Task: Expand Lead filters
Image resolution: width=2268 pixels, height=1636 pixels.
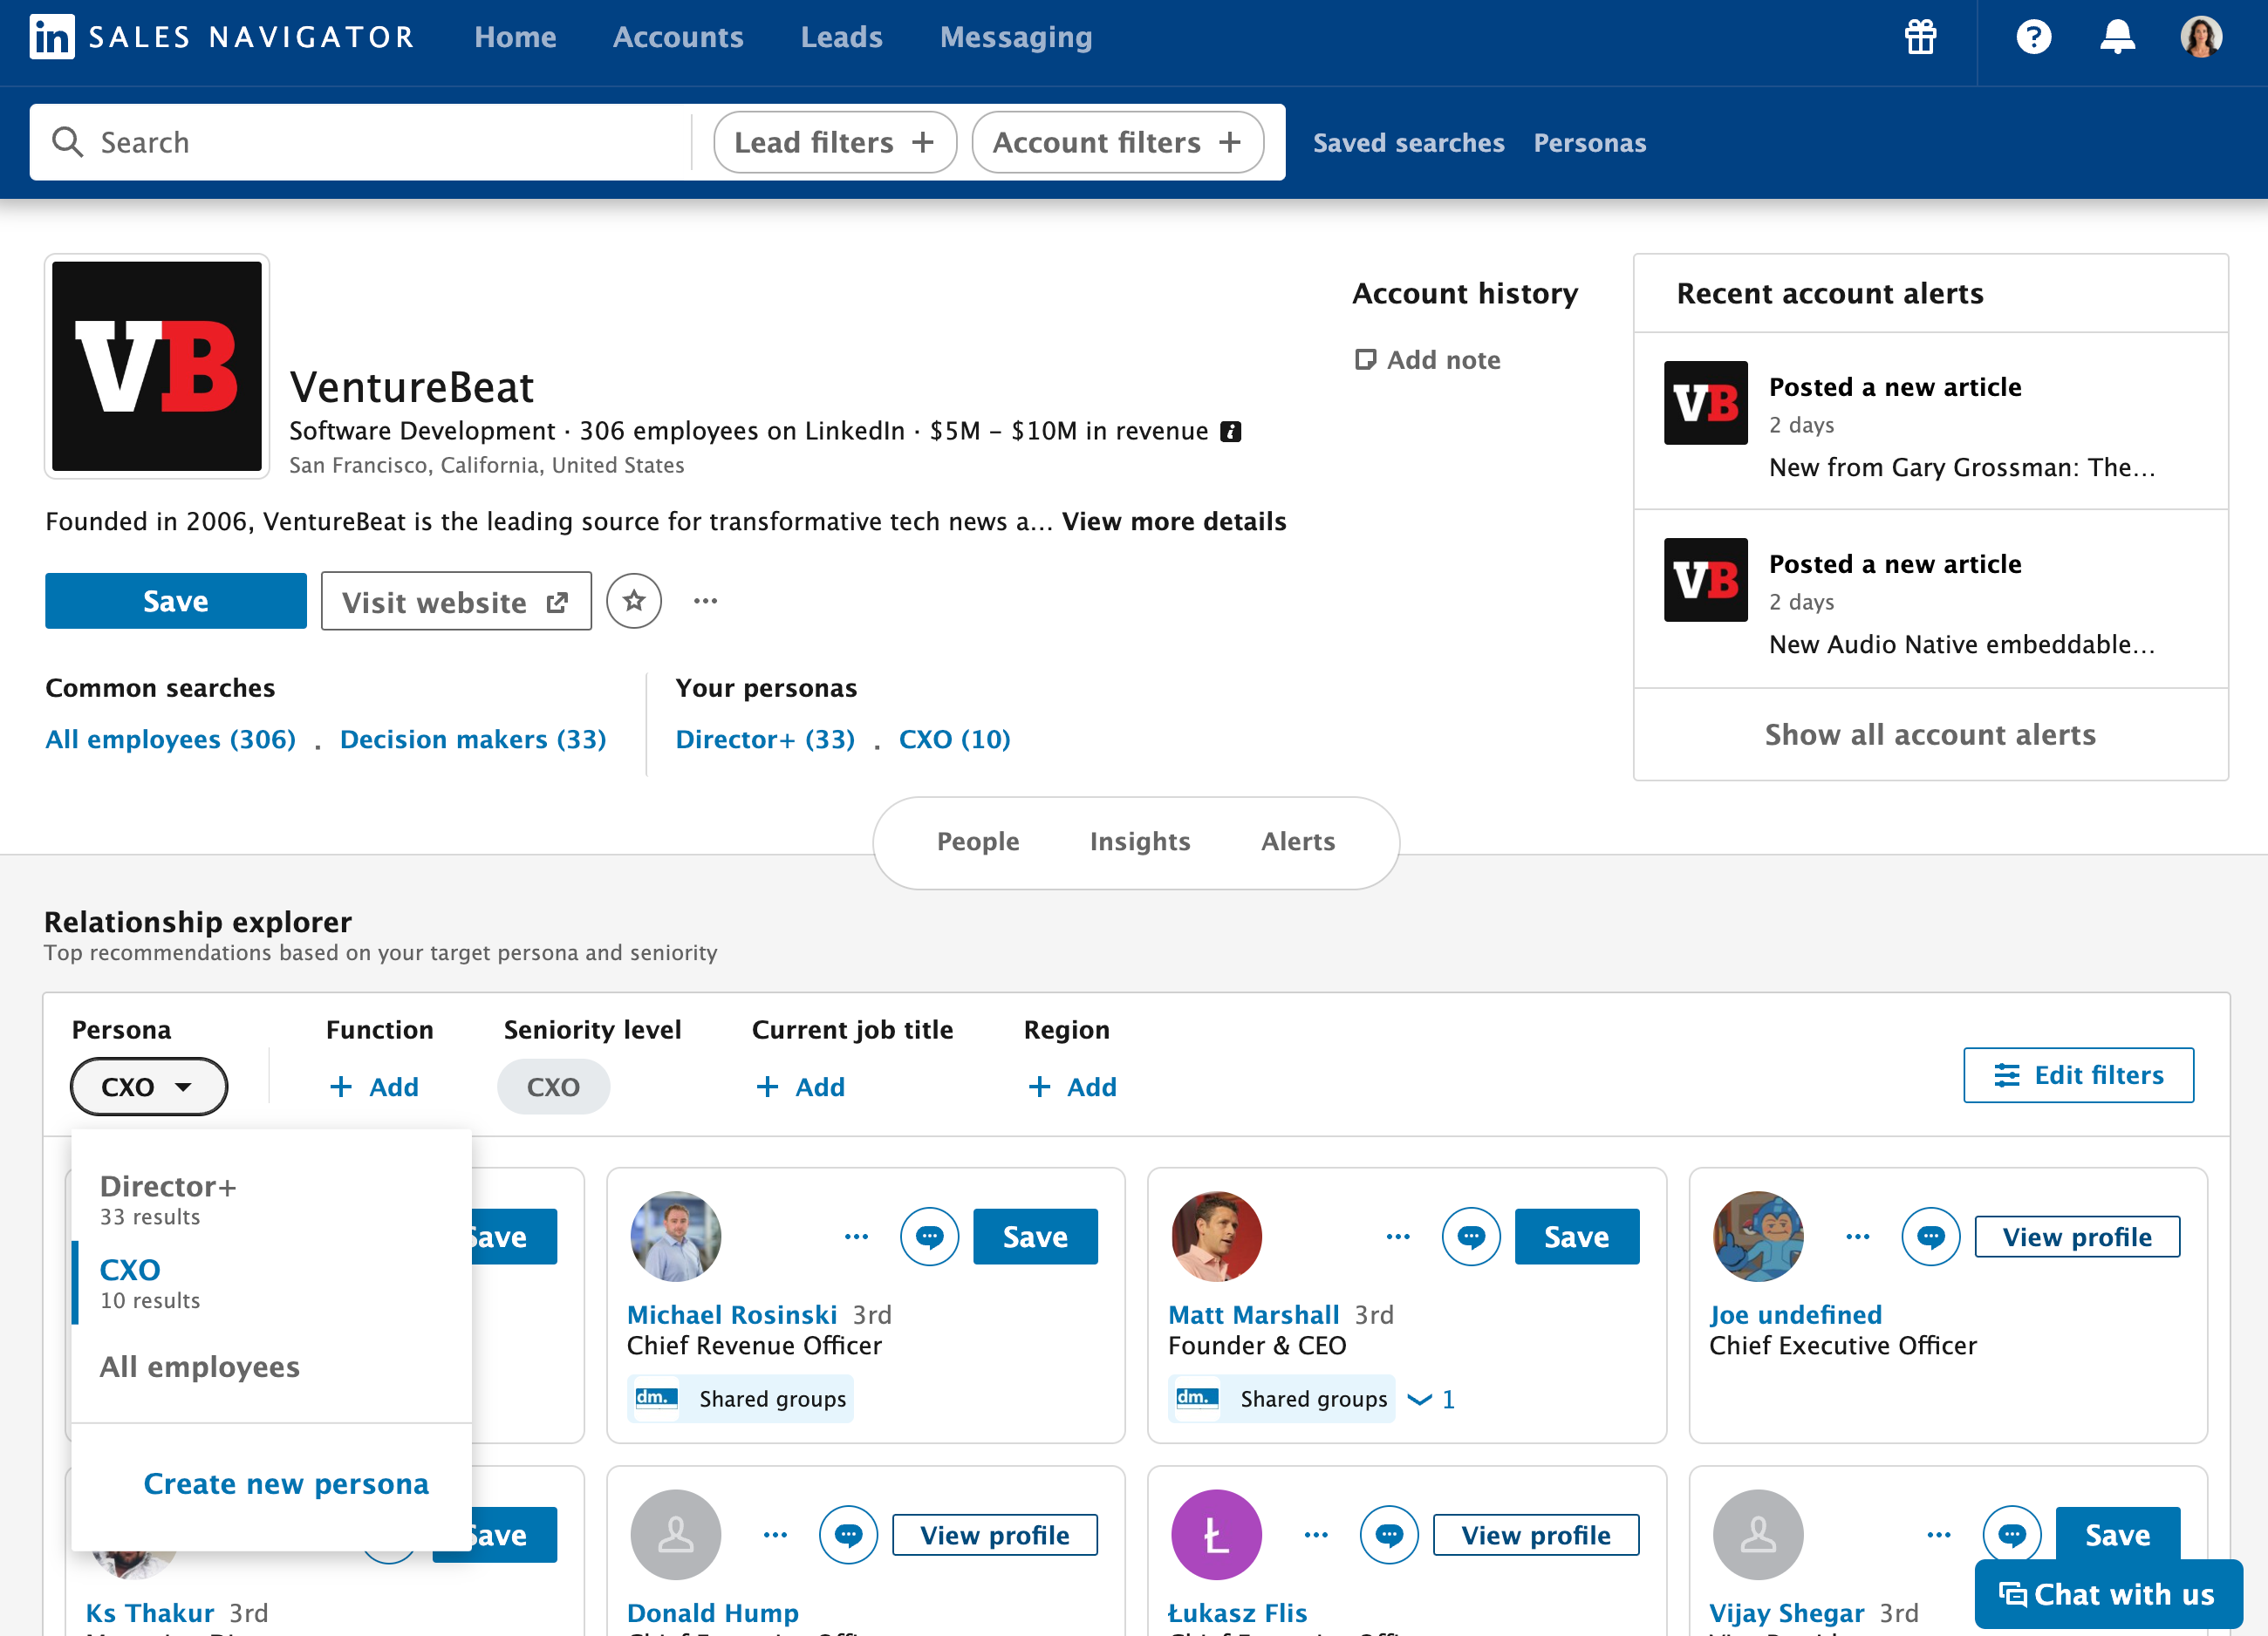Action: click(835, 142)
